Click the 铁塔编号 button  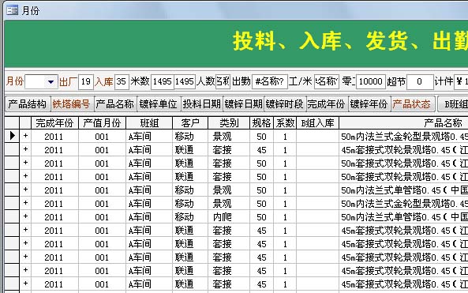(72, 104)
